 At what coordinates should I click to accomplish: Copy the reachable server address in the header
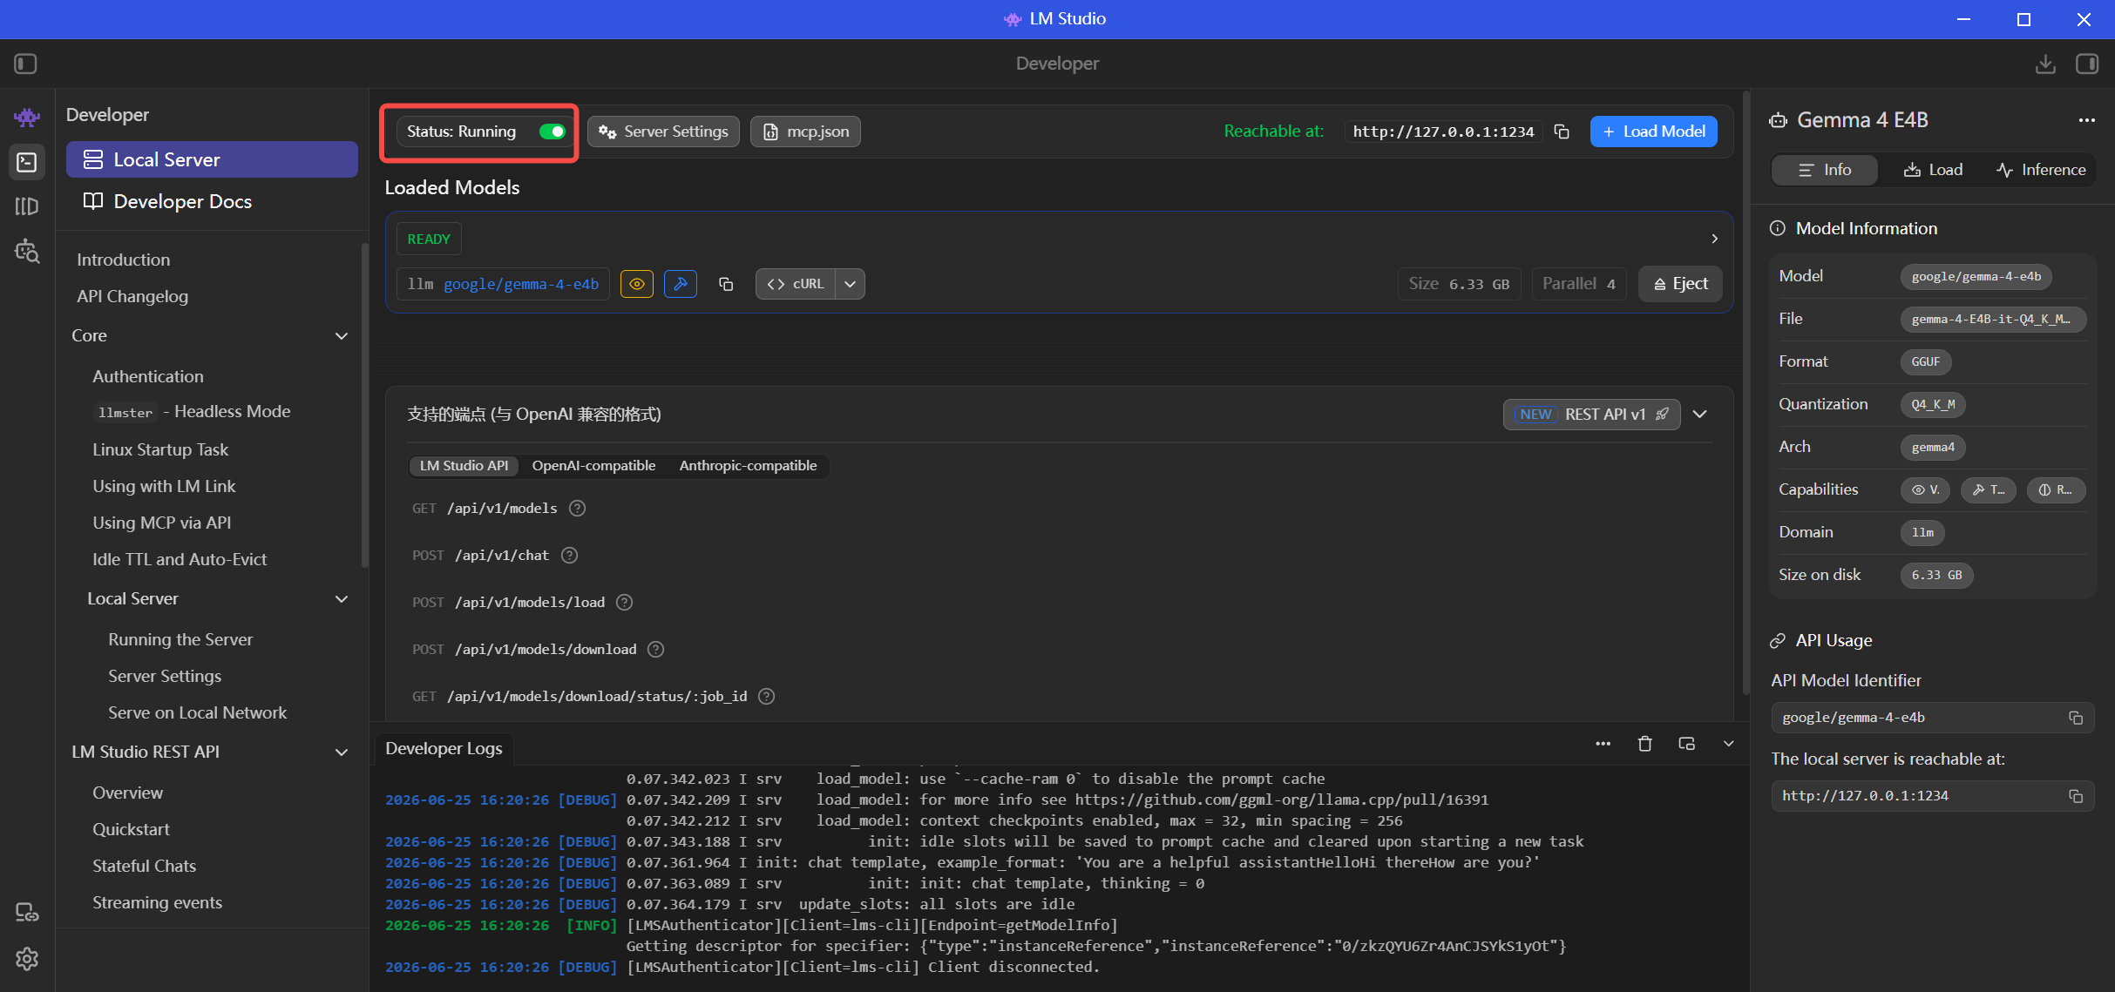[1562, 132]
